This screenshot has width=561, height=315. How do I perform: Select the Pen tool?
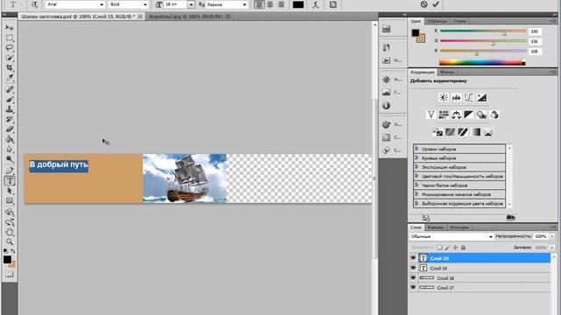point(10,171)
